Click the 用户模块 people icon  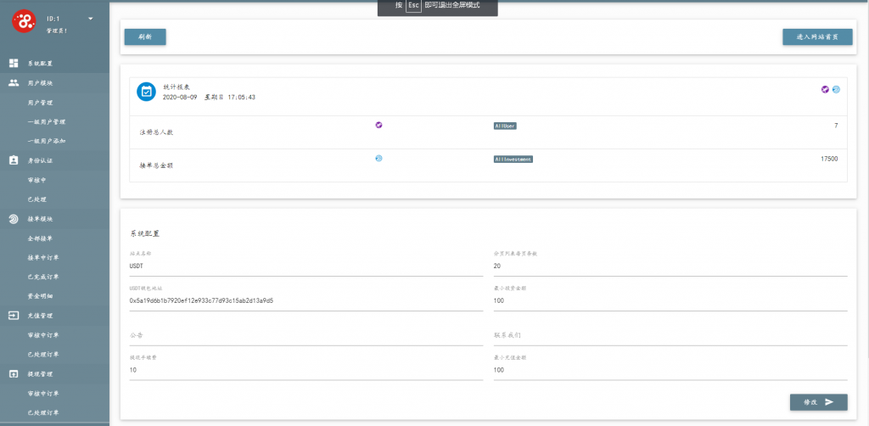(14, 83)
